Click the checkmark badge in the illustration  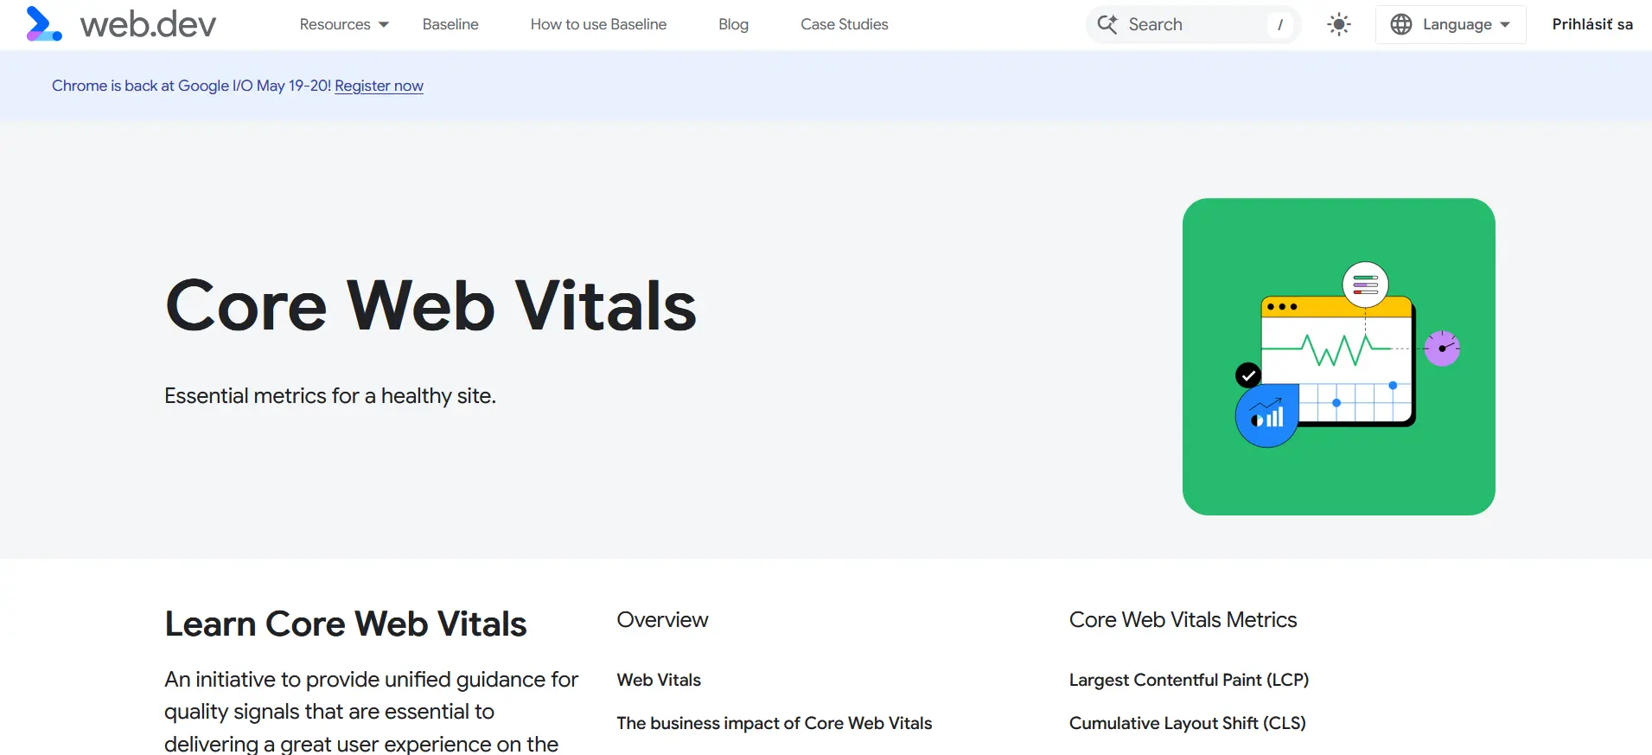[x=1247, y=374]
